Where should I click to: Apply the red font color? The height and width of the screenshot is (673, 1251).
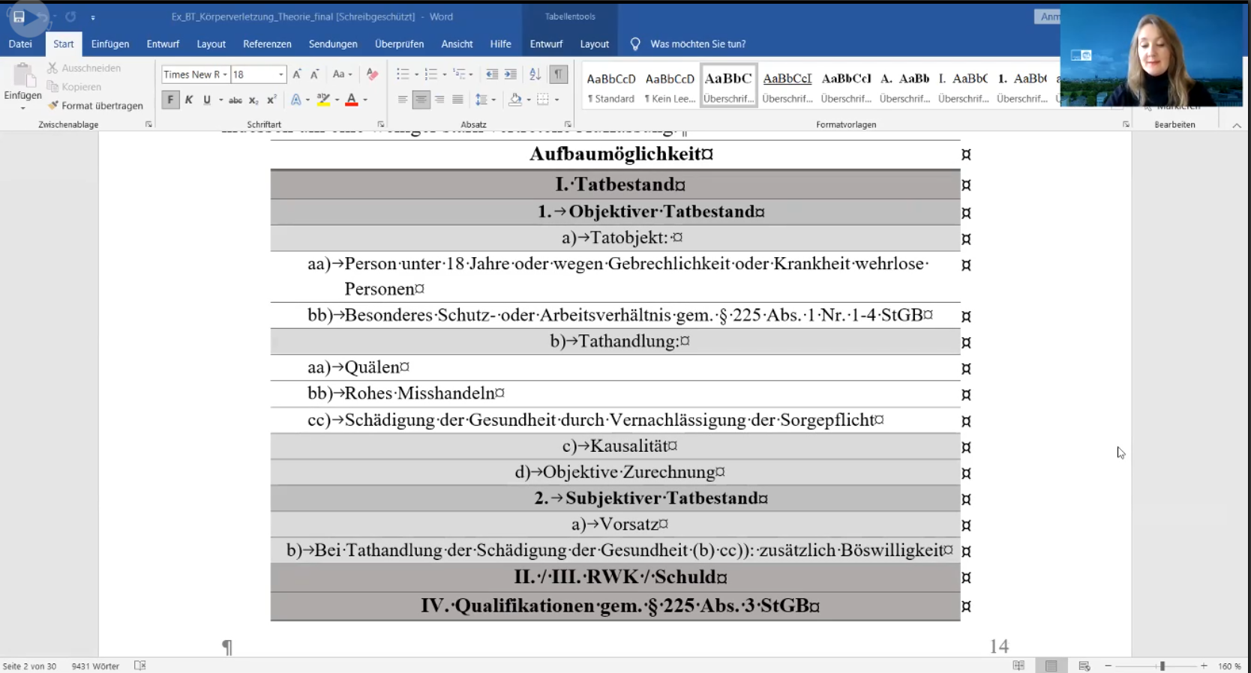[x=351, y=100]
